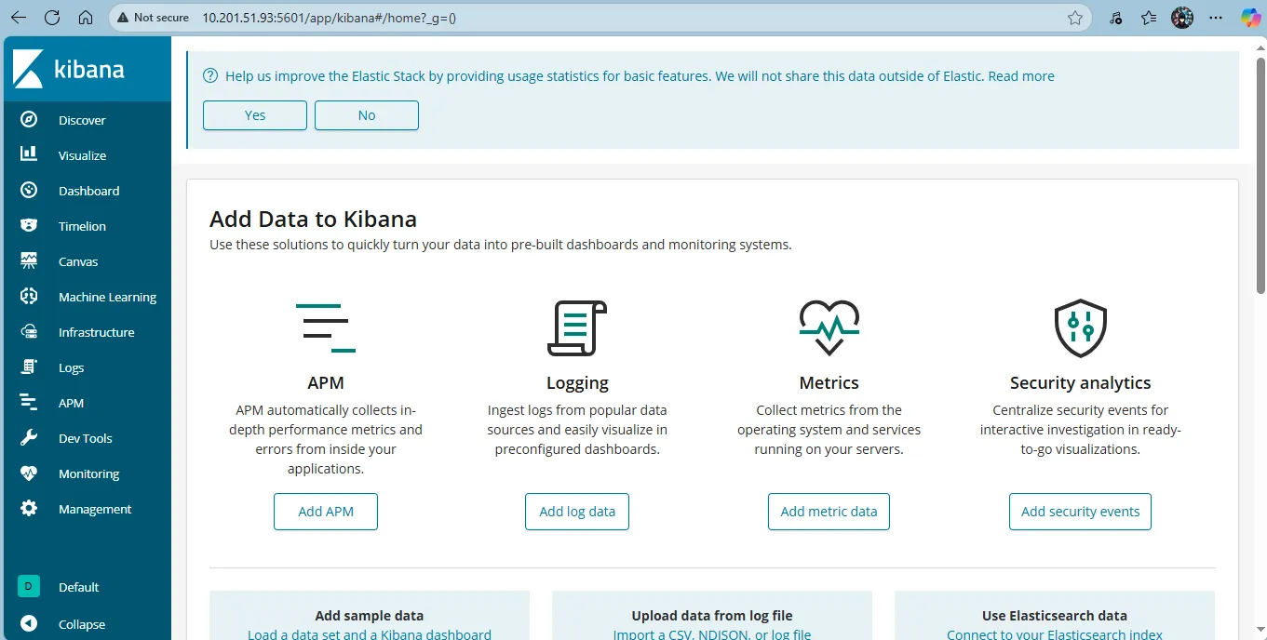The height and width of the screenshot is (640, 1267).
Task: Click the Default space avatar D
Action: tap(29, 586)
